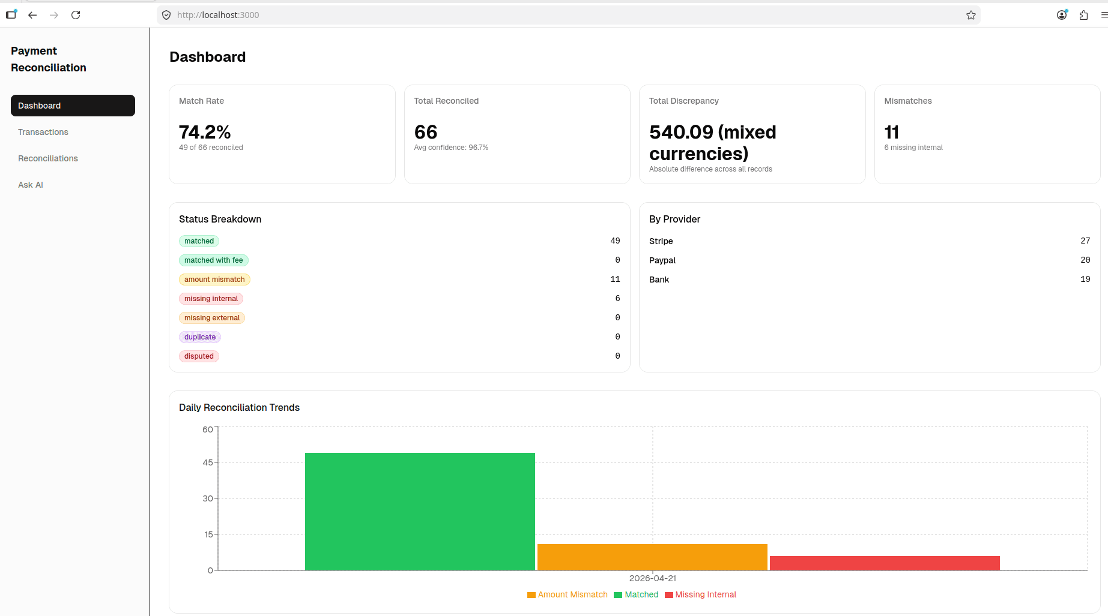
Task: Click the green Matched bar in the trends chart
Action: tap(419, 510)
